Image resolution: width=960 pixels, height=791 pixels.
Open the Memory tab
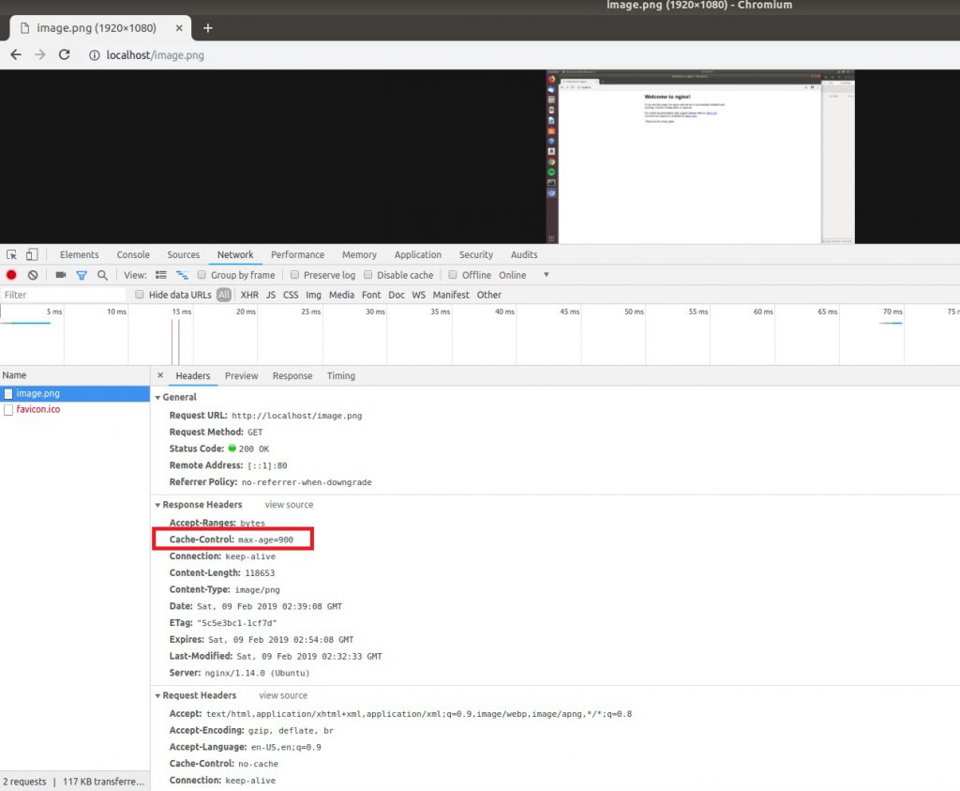coord(359,255)
